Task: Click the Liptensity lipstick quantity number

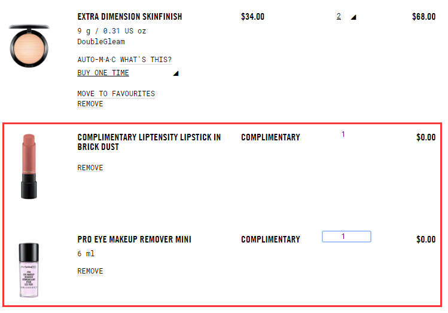Action: [343, 134]
